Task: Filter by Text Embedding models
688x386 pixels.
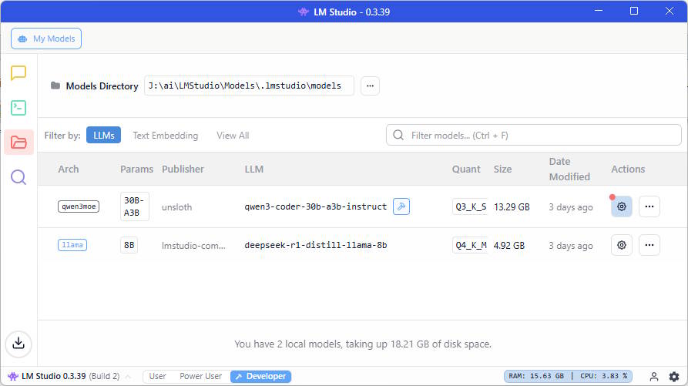Action: coord(165,136)
